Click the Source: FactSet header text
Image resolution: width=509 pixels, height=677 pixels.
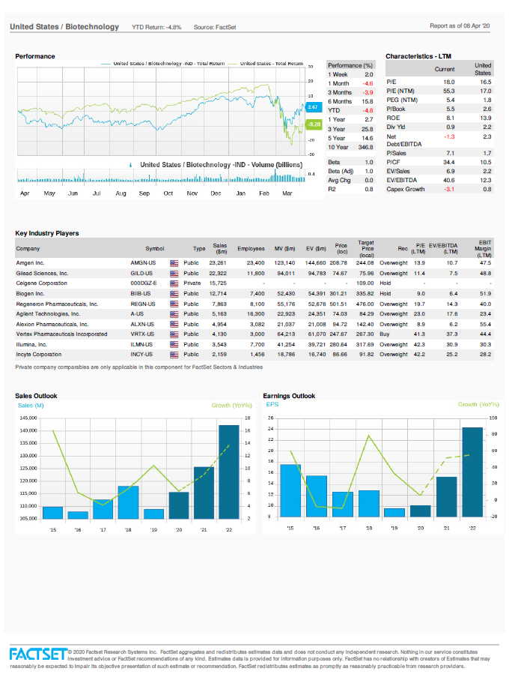(x=215, y=27)
